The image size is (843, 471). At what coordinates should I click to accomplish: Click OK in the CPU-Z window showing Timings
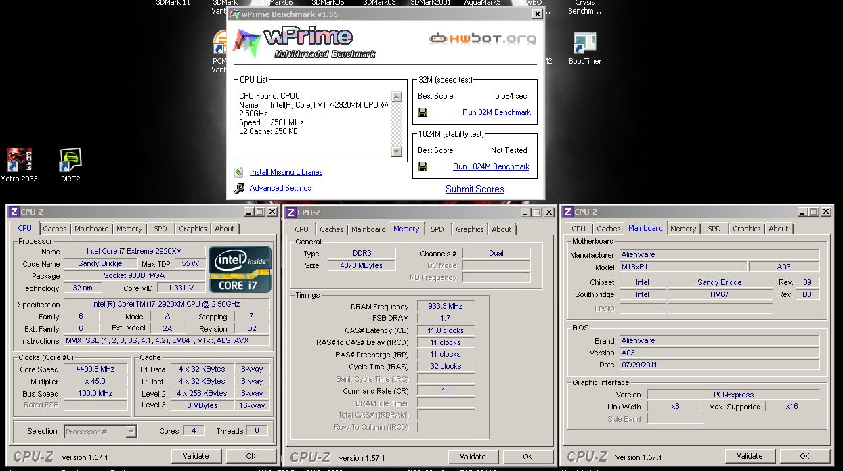point(527,456)
